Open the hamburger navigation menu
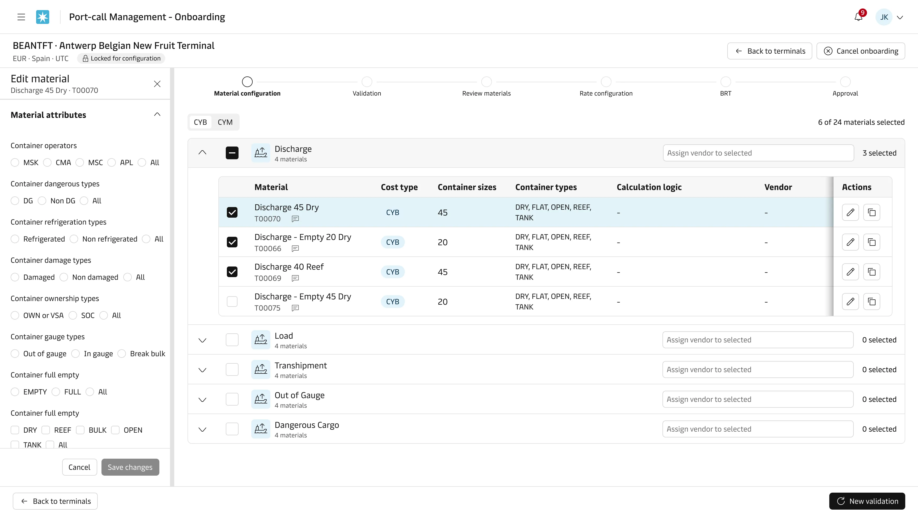This screenshot has height=516, width=918. (21, 17)
